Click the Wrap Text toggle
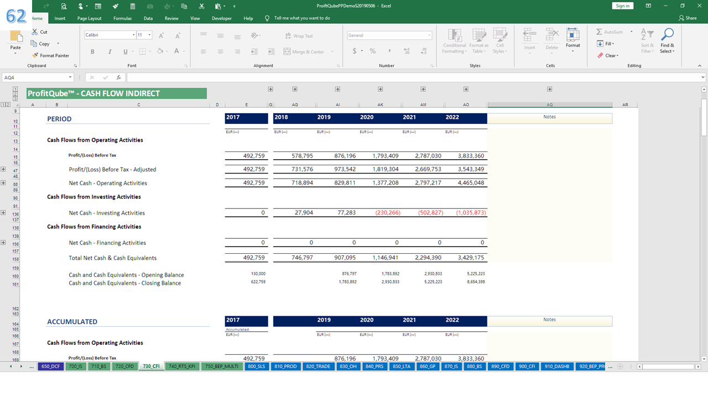Screen dimensions: 708x398 point(299,36)
